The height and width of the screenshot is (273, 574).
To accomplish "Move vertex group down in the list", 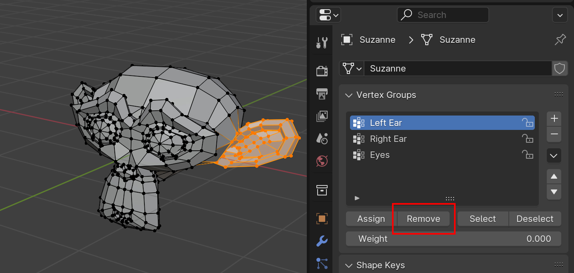I will [x=554, y=192].
